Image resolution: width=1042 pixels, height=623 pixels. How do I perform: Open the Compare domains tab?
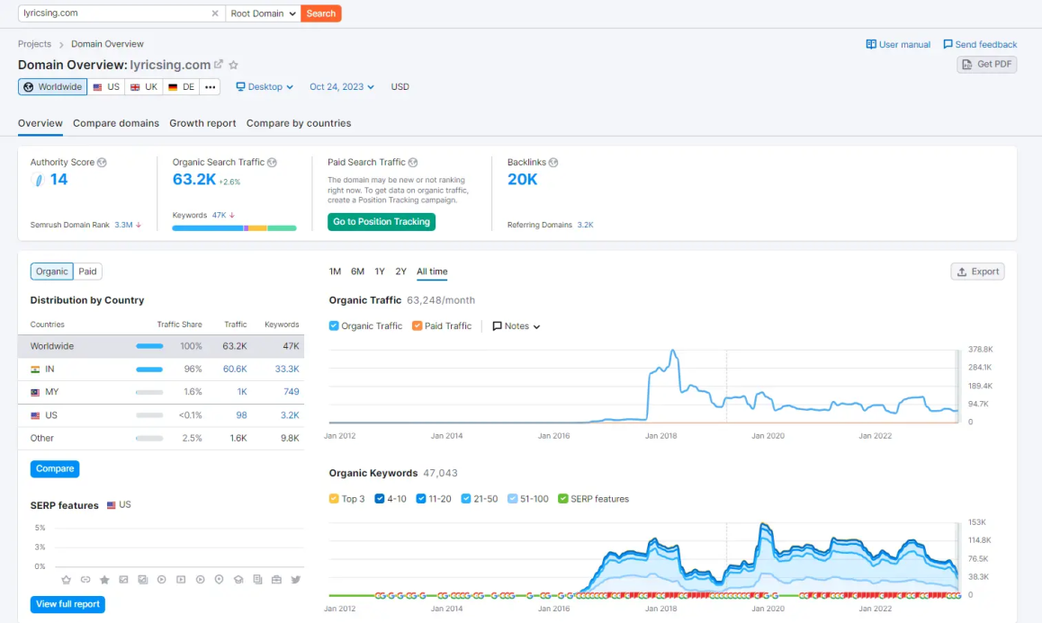point(116,123)
